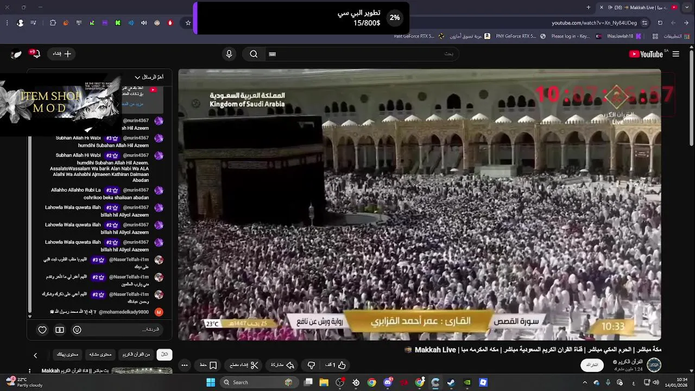Expand more chips with the chevron arrow
The image size is (695, 391).
tap(35, 355)
